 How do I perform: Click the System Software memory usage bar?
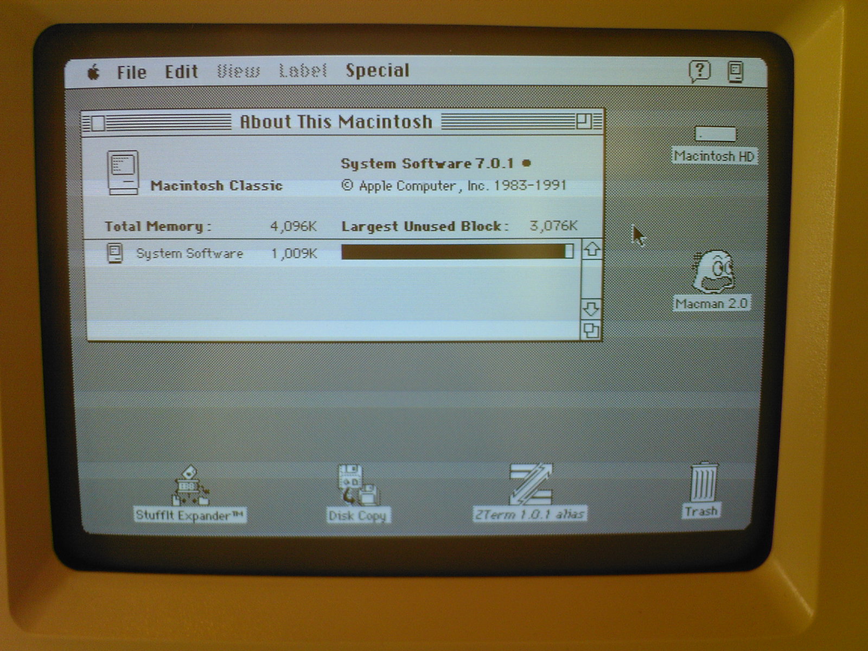[x=457, y=252]
